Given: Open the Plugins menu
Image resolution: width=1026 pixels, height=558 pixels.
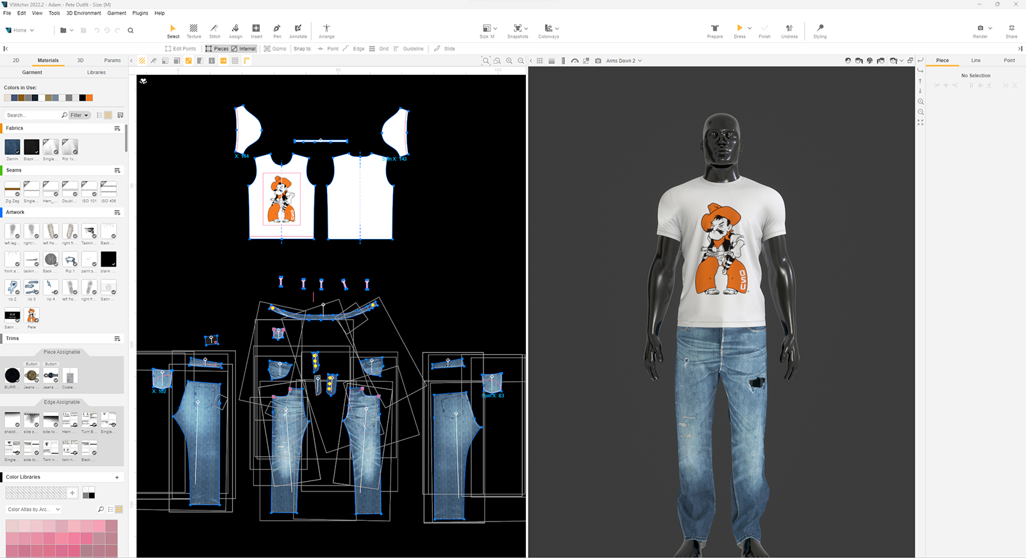Looking at the screenshot, I should (x=140, y=13).
